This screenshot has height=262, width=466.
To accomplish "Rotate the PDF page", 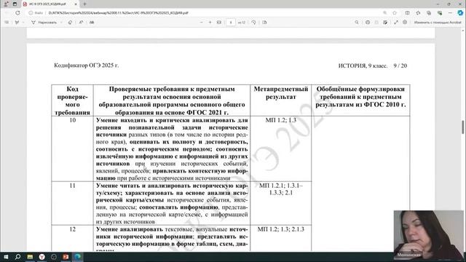I will click(x=253, y=23).
